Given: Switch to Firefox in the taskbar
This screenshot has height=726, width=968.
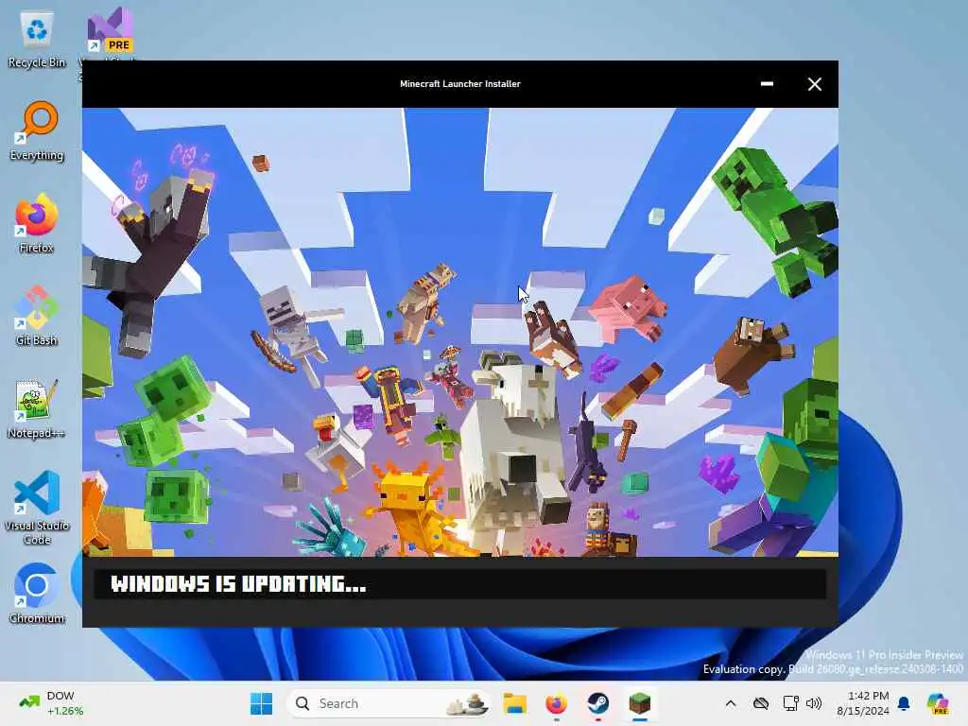Looking at the screenshot, I should [x=556, y=703].
